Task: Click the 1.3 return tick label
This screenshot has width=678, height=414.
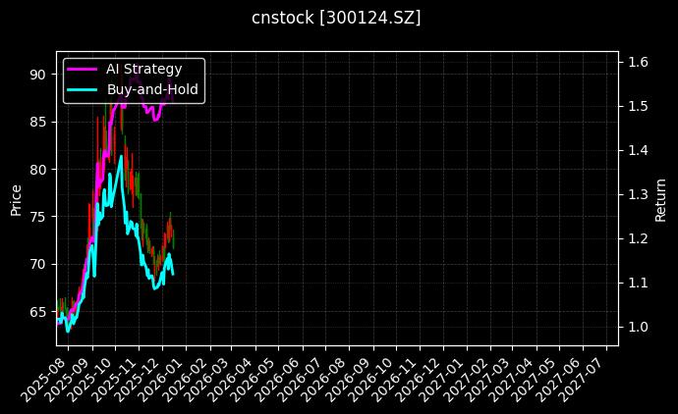Action: coord(639,194)
